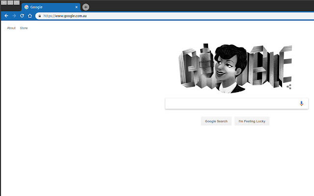This screenshot has height=196, width=314.
Task: Go back using the back arrow
Action: (6, 16)
